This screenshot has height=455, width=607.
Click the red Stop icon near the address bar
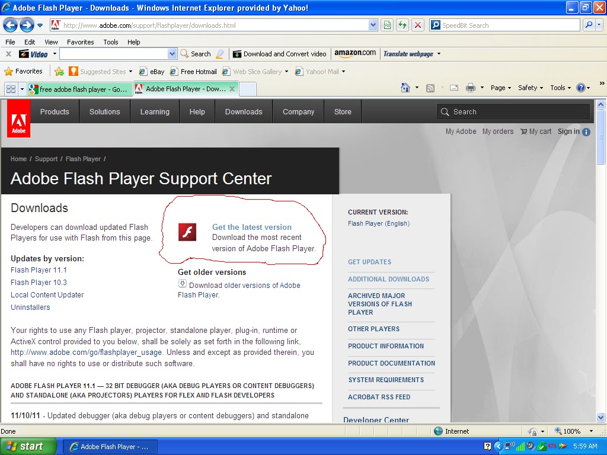(416, 25)
